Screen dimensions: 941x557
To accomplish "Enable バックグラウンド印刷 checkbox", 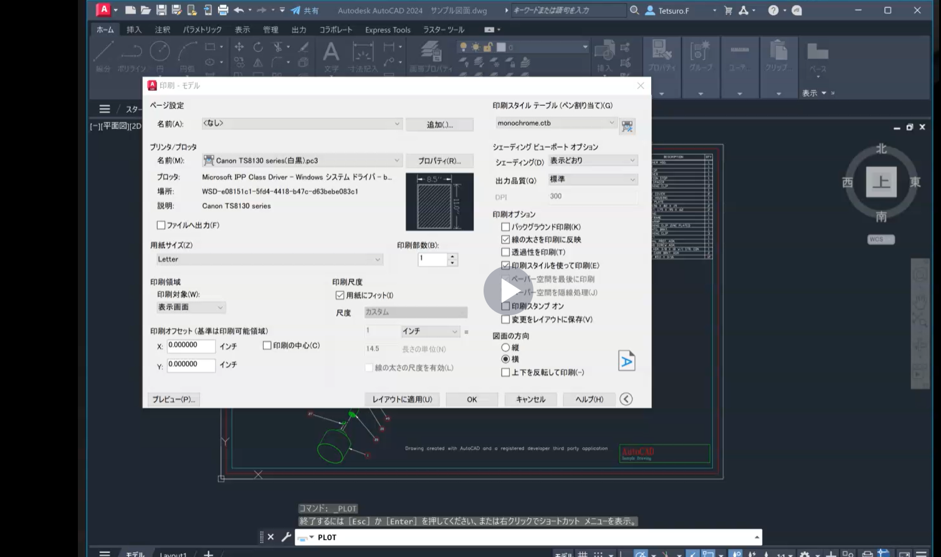I will point(505,227).
